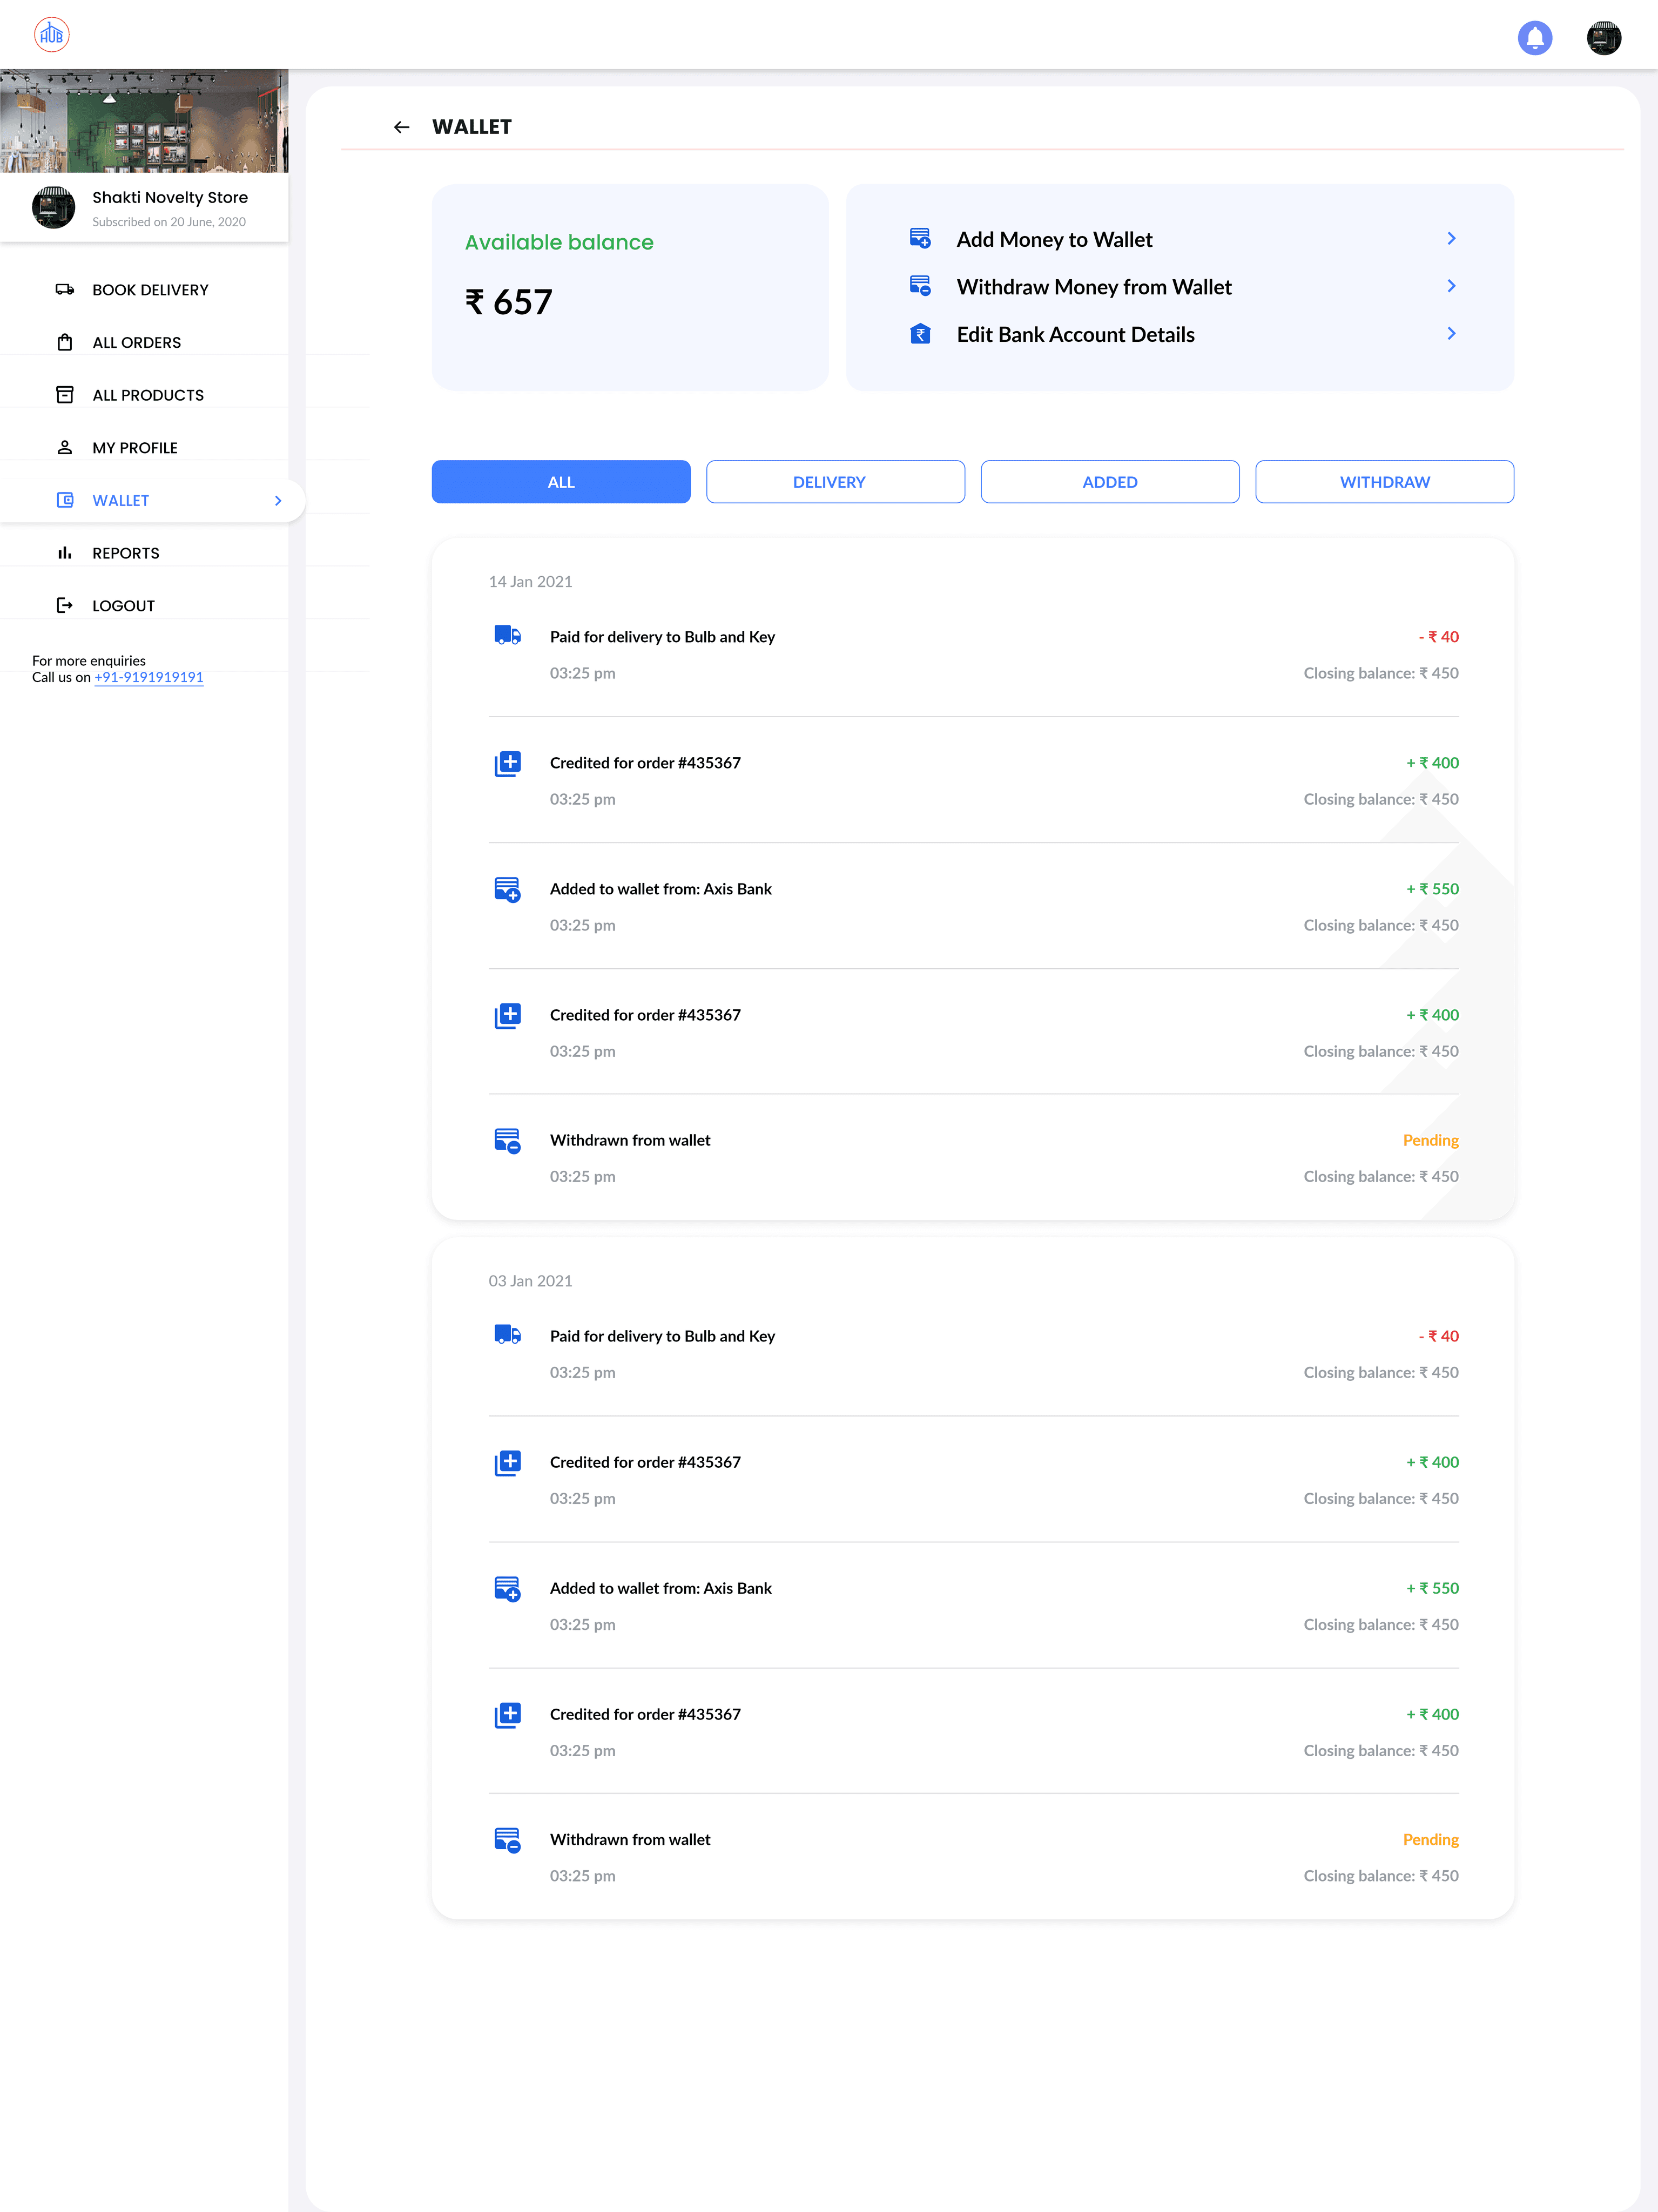Expand Withdraw Money from Wallet chevron
Viewport: 1658px width, 2212px height.
click(x=1451, y=286)
